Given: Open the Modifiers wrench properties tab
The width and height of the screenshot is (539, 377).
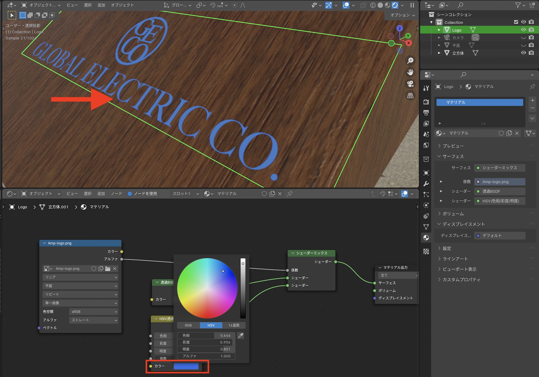Looking at the screenshot, I should (x=426, y=184).
